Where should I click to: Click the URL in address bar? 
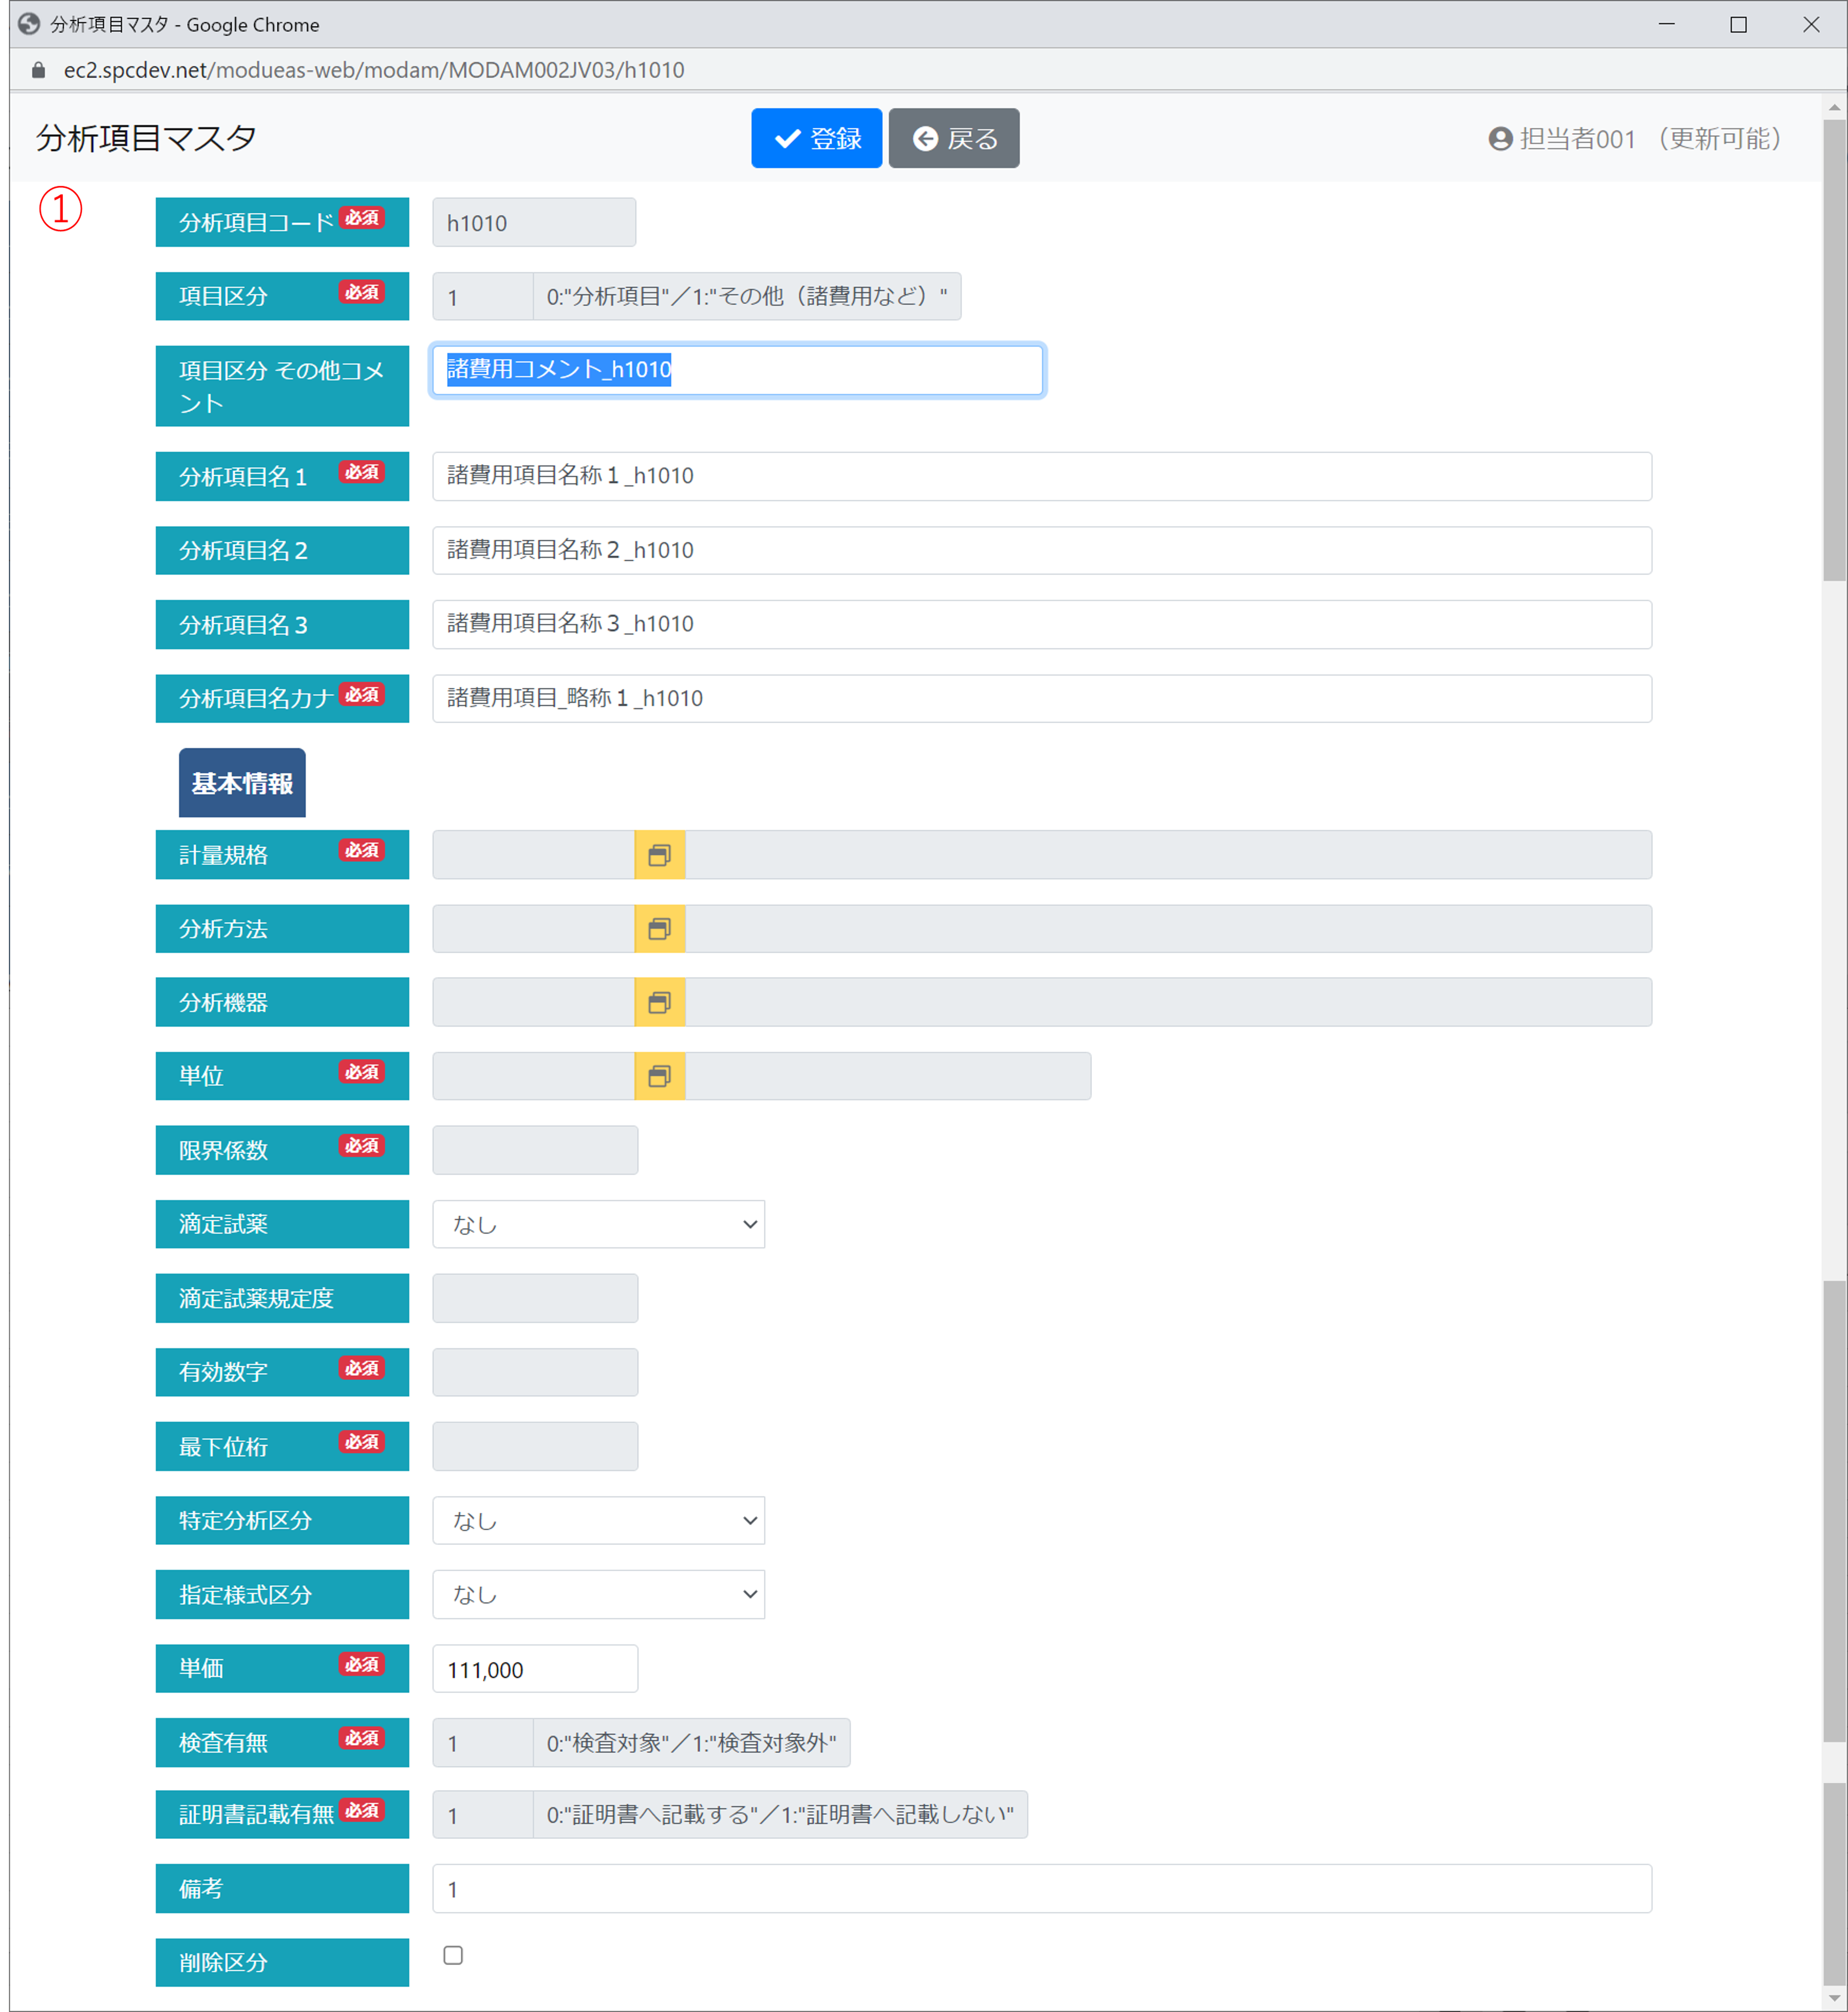[374, 70]
